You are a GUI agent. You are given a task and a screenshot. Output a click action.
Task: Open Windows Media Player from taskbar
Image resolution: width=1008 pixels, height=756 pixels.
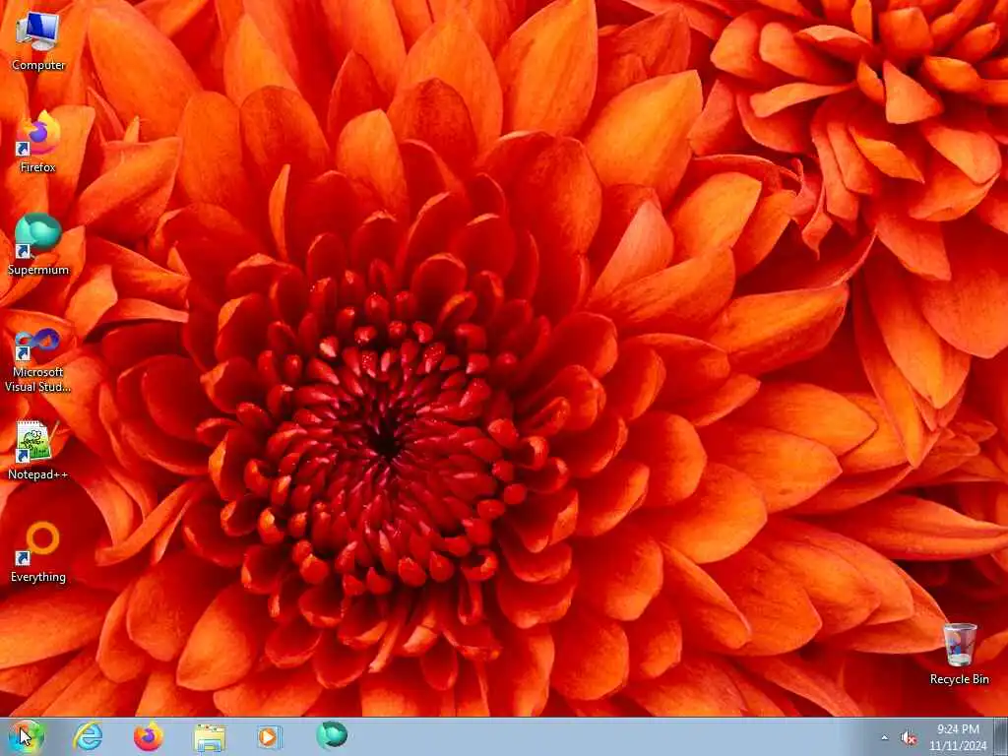(270, 736)
